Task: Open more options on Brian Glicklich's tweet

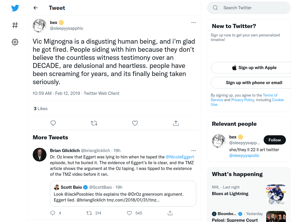Action: click(193, 150)
